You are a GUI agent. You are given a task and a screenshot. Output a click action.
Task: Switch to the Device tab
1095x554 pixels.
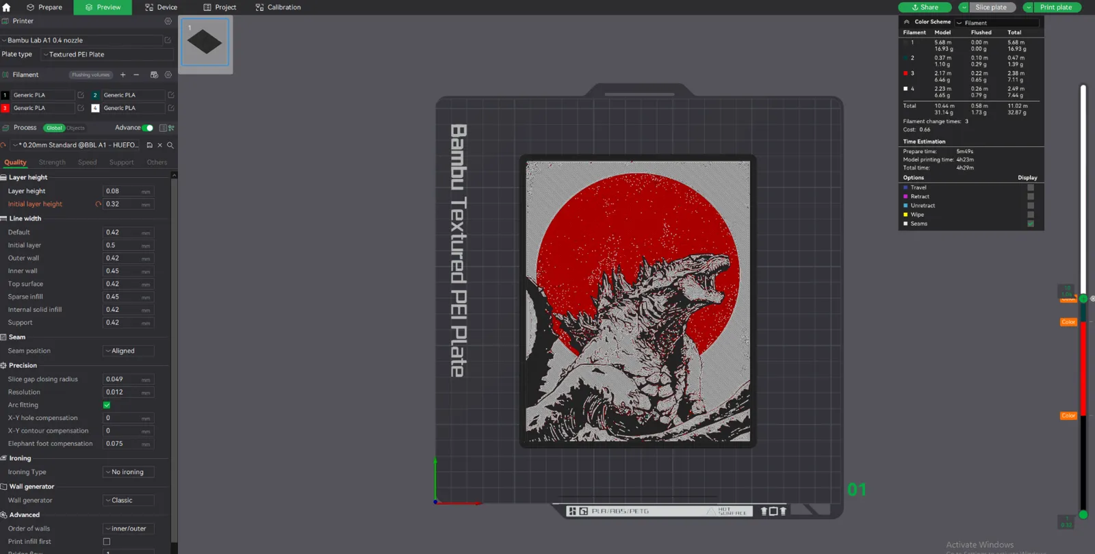162,8
